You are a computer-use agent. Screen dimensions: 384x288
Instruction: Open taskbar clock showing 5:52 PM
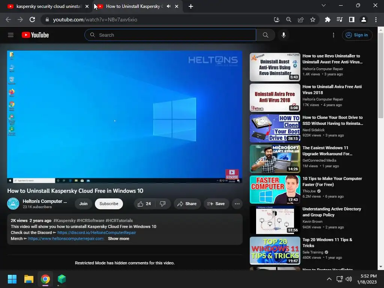click(367, 279)
